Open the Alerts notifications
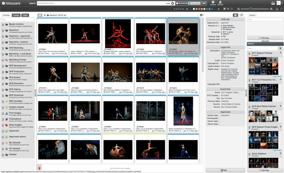Image resolution: width=284 pixels, height=173 pixels. (x=213, y=3)
